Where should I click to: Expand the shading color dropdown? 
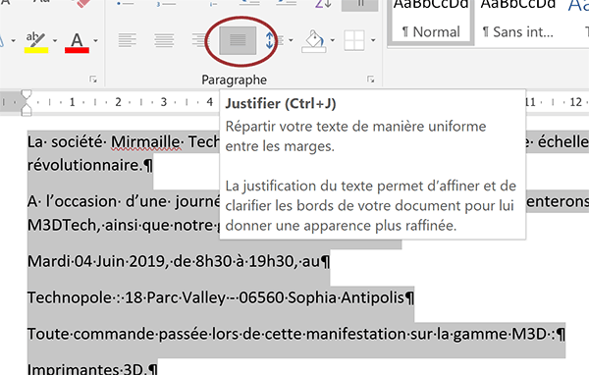pyautogui.click(x=333, y=40)
